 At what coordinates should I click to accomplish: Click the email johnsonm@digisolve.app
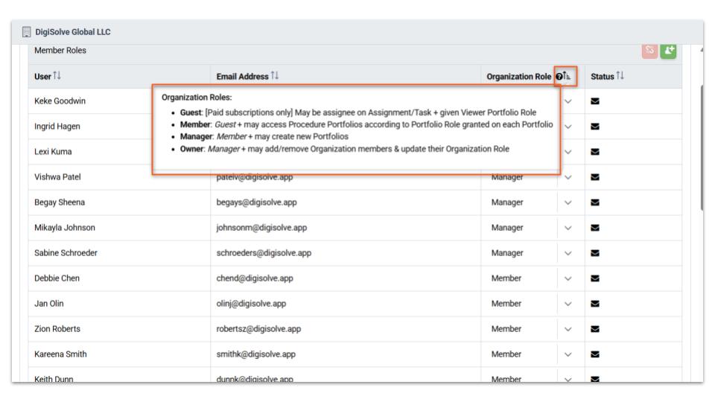coord(259,228)
